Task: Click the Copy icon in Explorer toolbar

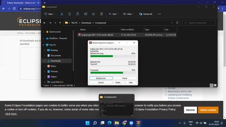Action: (70, 14)
